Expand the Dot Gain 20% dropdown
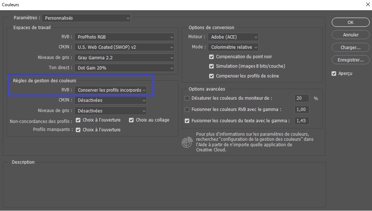This screenshot has width=372, height=211. point(124,68)
